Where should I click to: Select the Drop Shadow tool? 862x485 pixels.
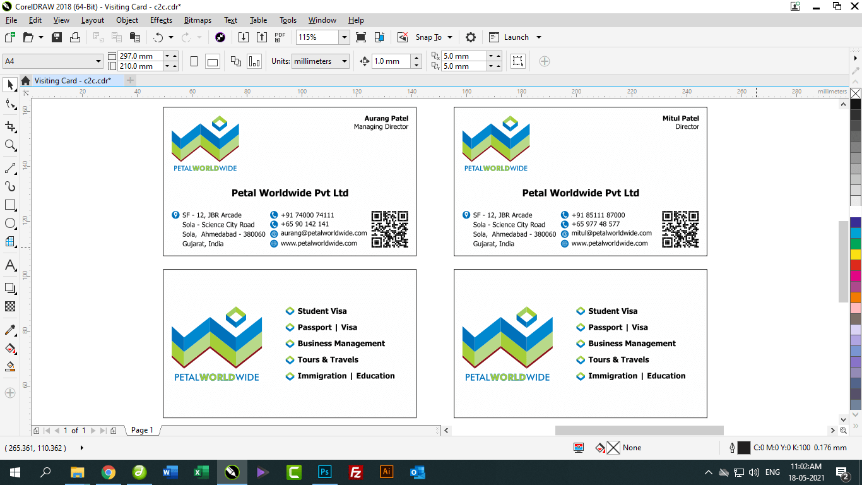10,288
